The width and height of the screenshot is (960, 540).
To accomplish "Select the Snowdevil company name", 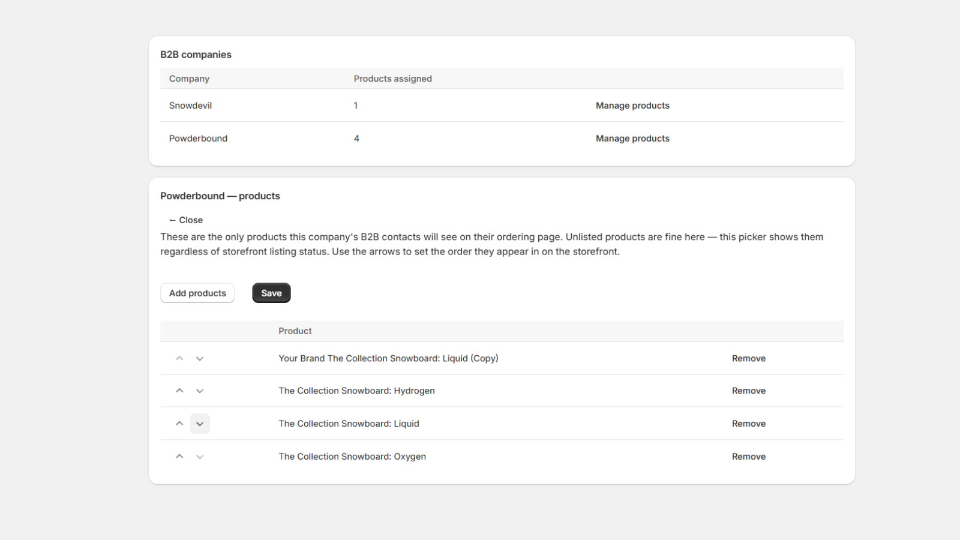I will pos(190,106).
